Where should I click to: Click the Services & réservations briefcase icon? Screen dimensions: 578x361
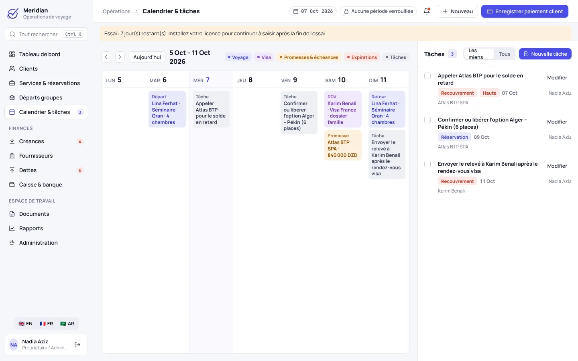[x=12, y=83]
